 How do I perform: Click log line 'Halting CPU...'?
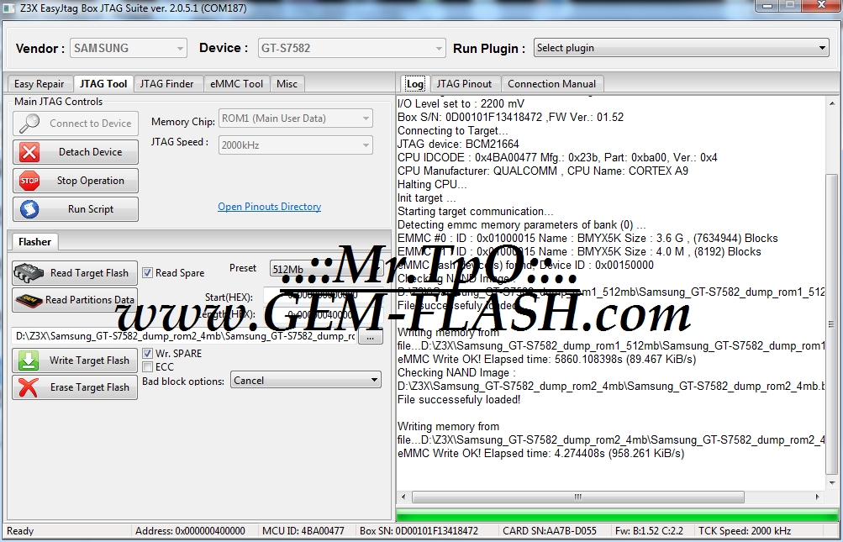[432, 184]
